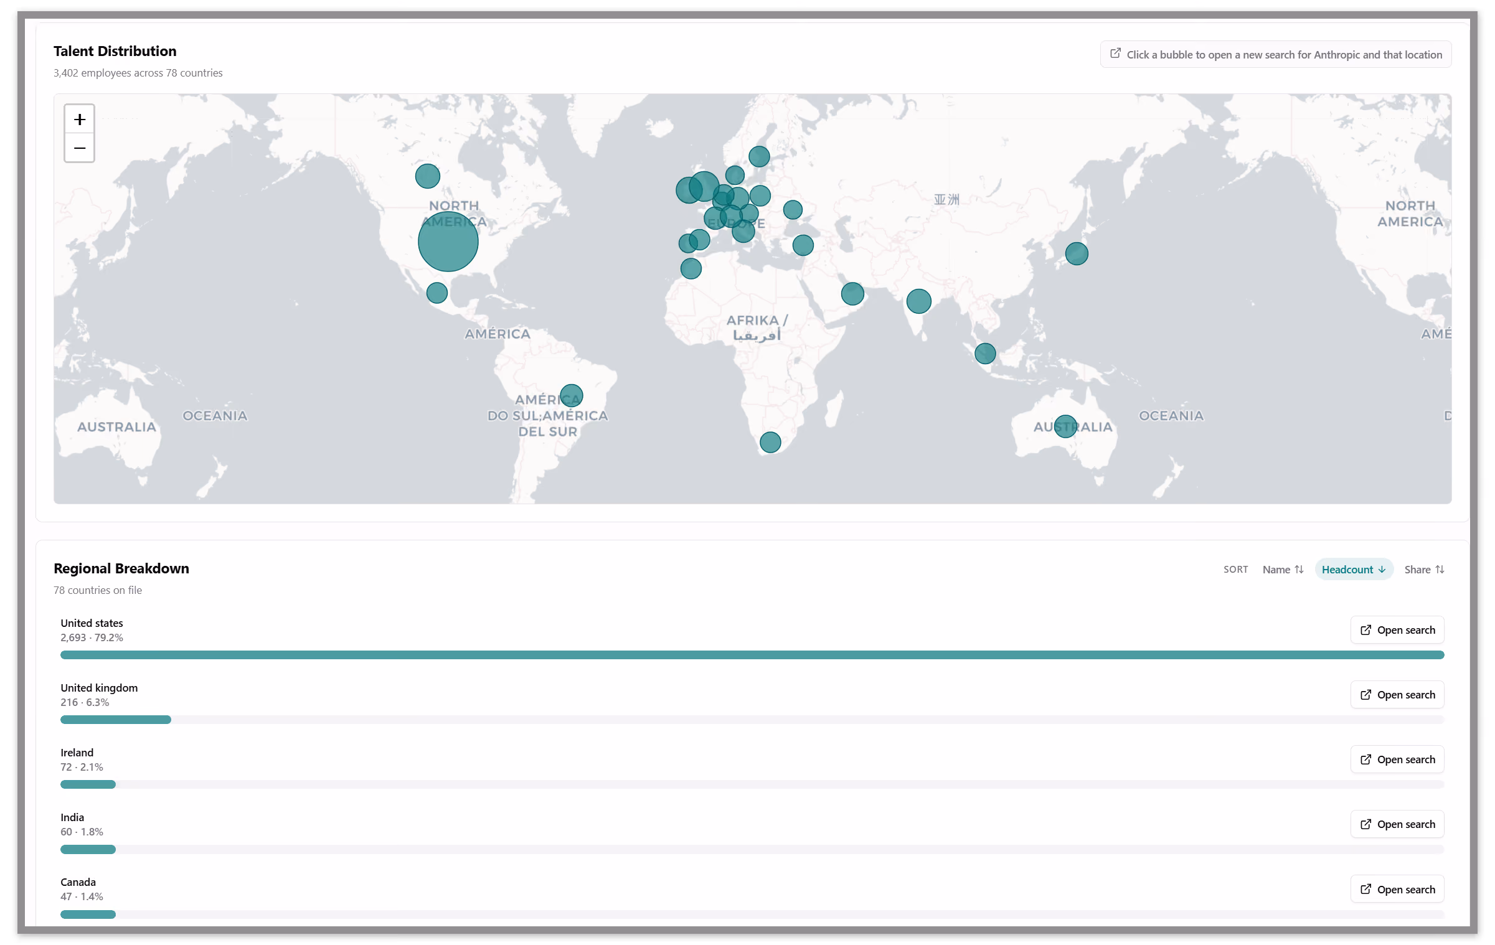Click the United Arab Emirates map bubble

(x=852, y=294)
